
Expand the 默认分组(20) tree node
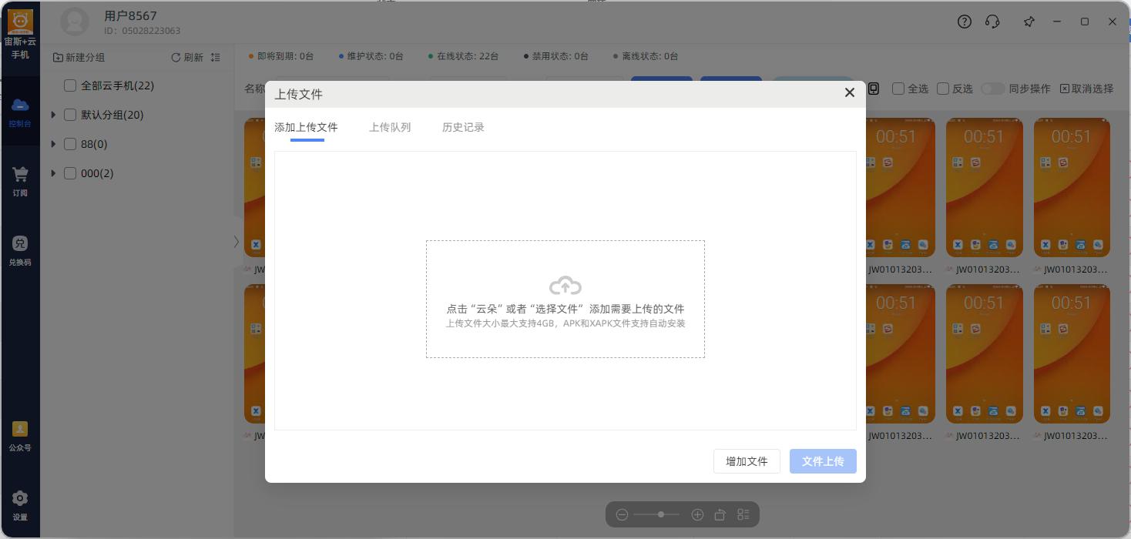[53, 115]
